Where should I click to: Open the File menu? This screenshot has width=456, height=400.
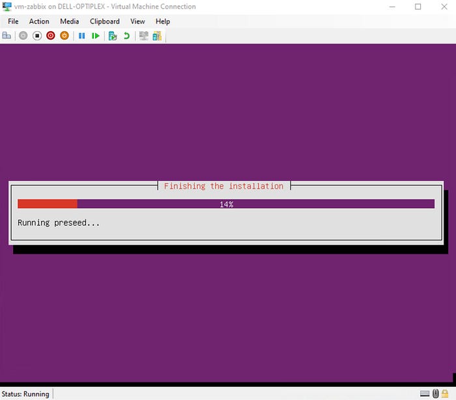coord(13,21)
